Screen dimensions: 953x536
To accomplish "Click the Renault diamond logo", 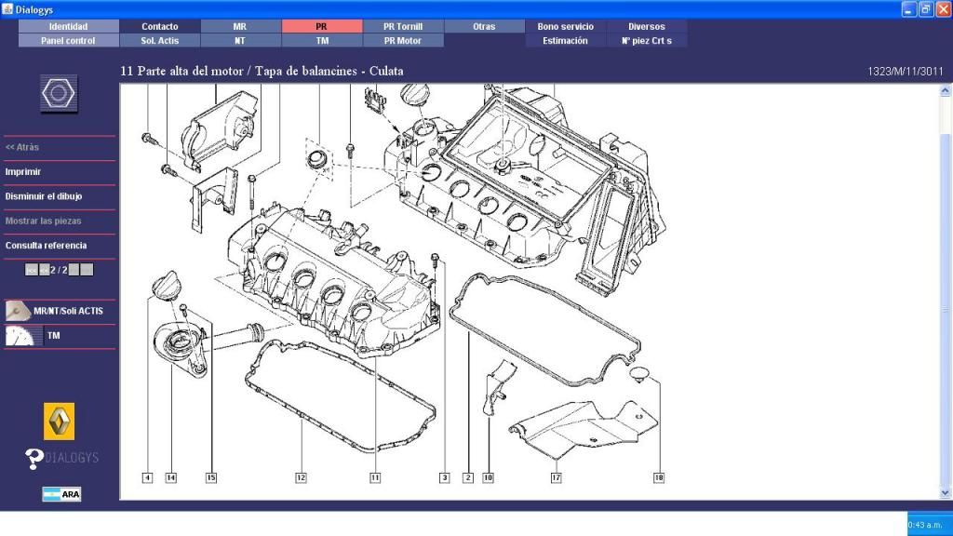I will coord(59,422).
